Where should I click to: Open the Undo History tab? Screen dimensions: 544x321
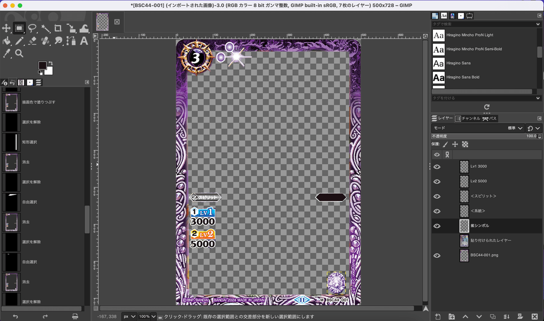click(12, 82)
